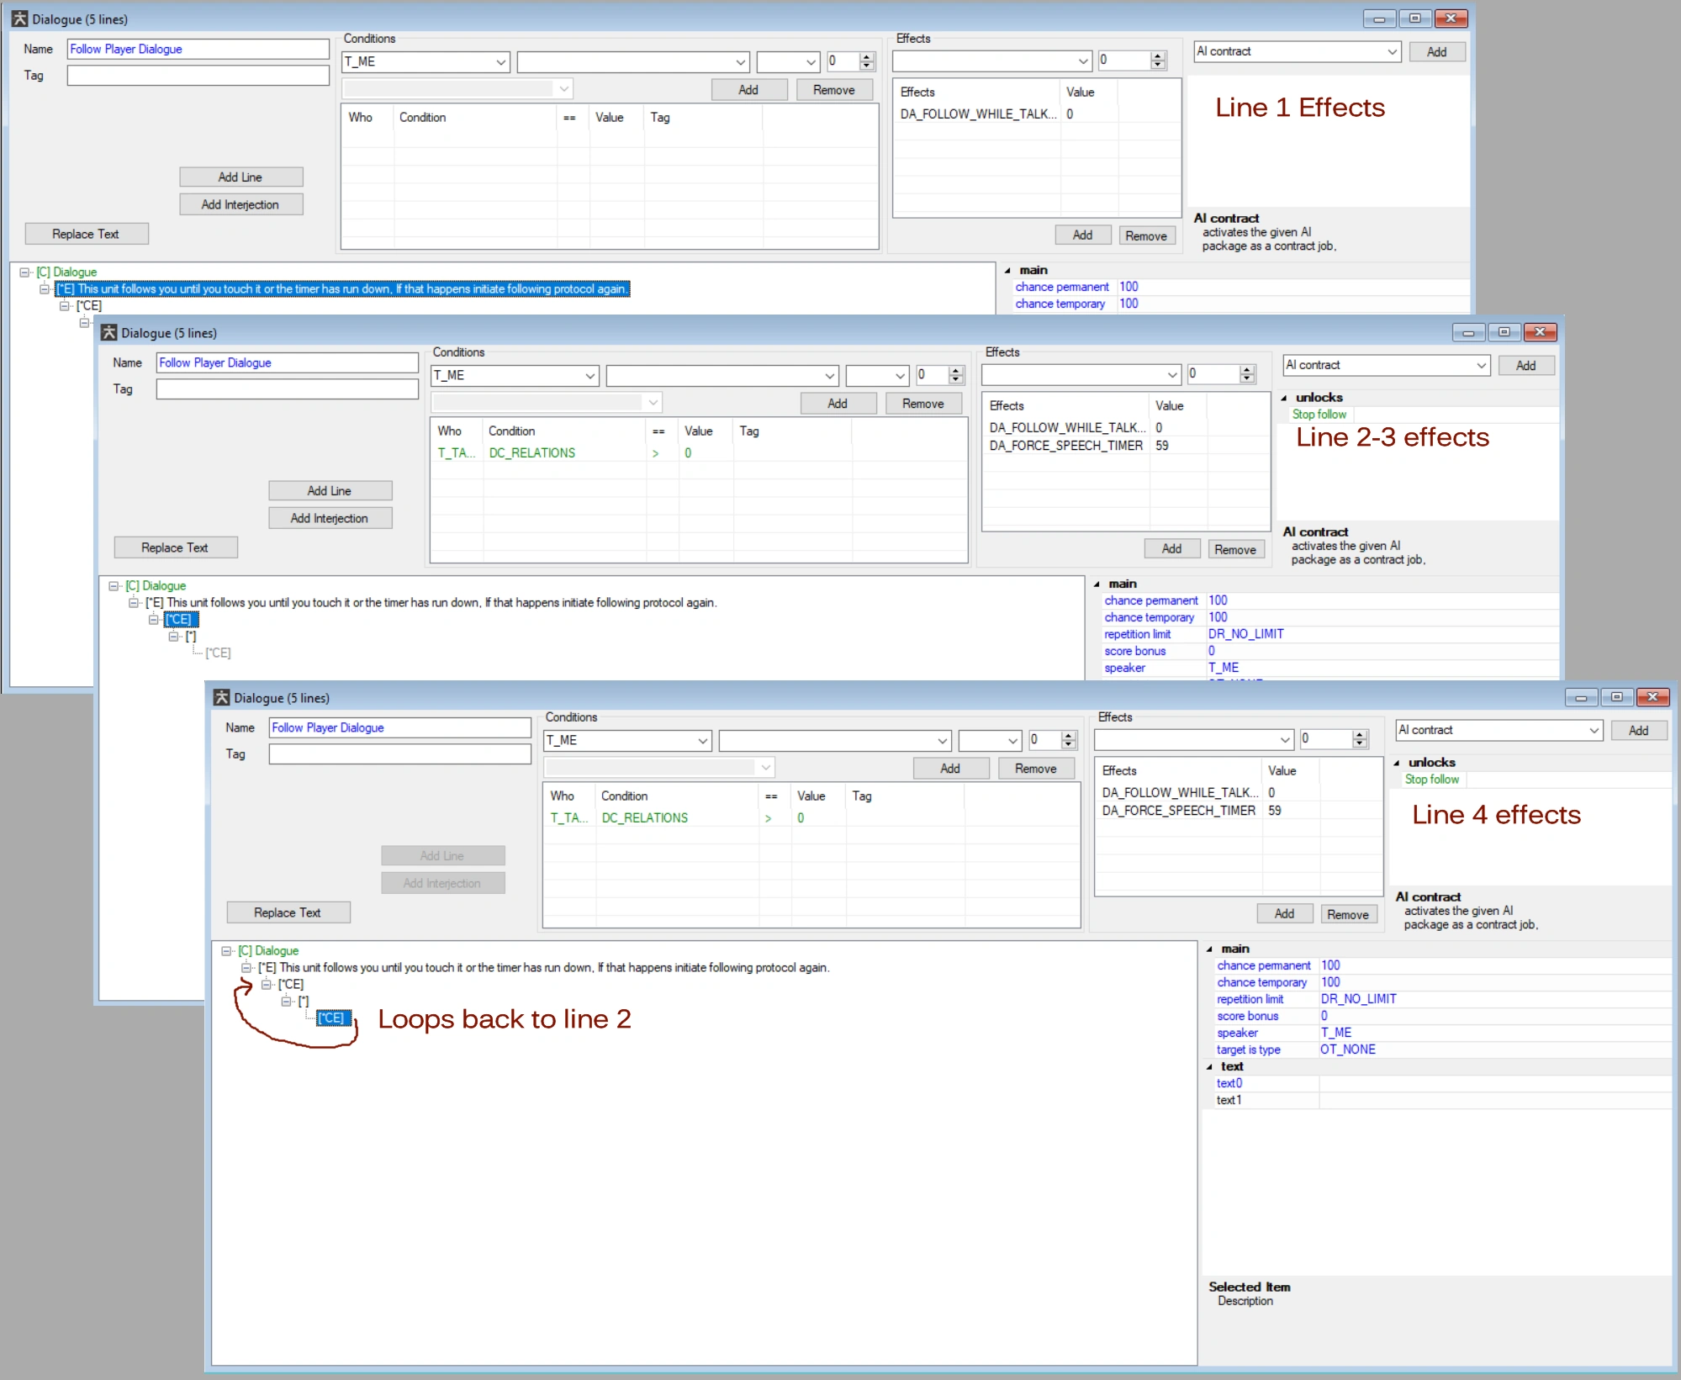Open the T_ME conditions dropdown in the front window
The width and height of the screenshot is (1681, 1380).
(702, 741)
